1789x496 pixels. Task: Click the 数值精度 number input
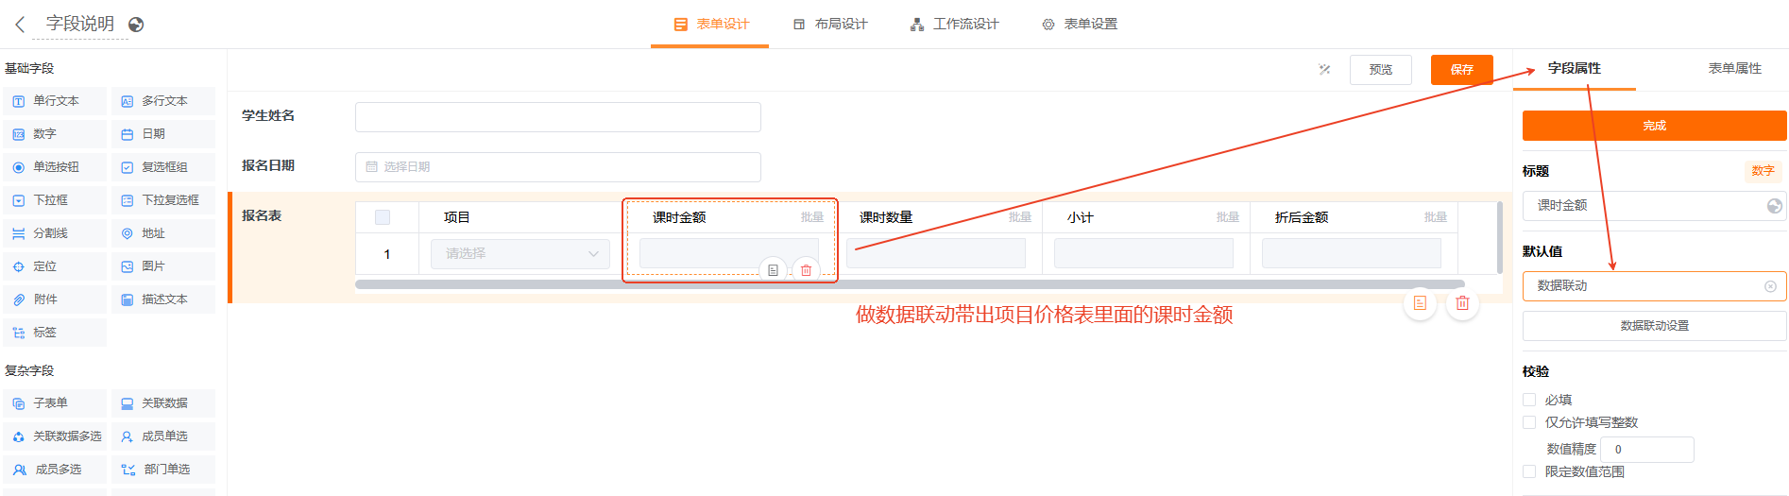point(1646,450)
